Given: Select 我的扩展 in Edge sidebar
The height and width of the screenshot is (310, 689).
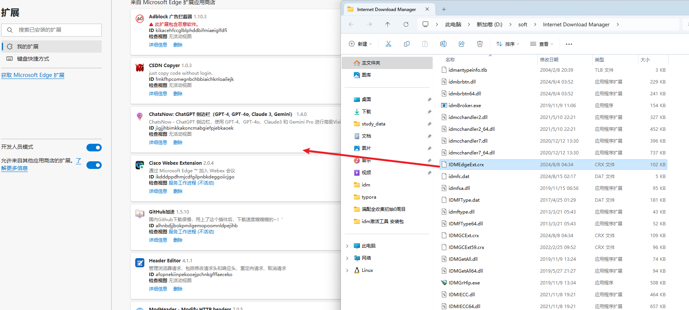Looking at the screenshot, I should click(51, 47).
